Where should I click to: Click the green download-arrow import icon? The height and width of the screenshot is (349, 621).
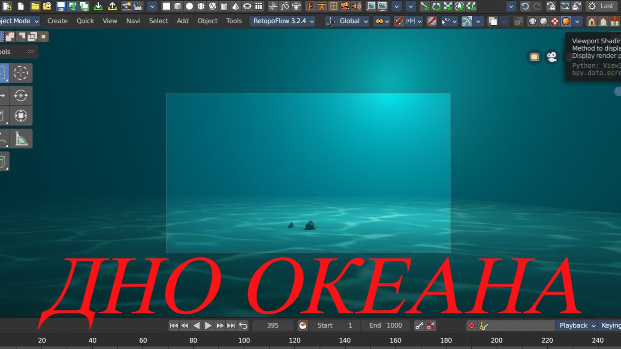99,6
